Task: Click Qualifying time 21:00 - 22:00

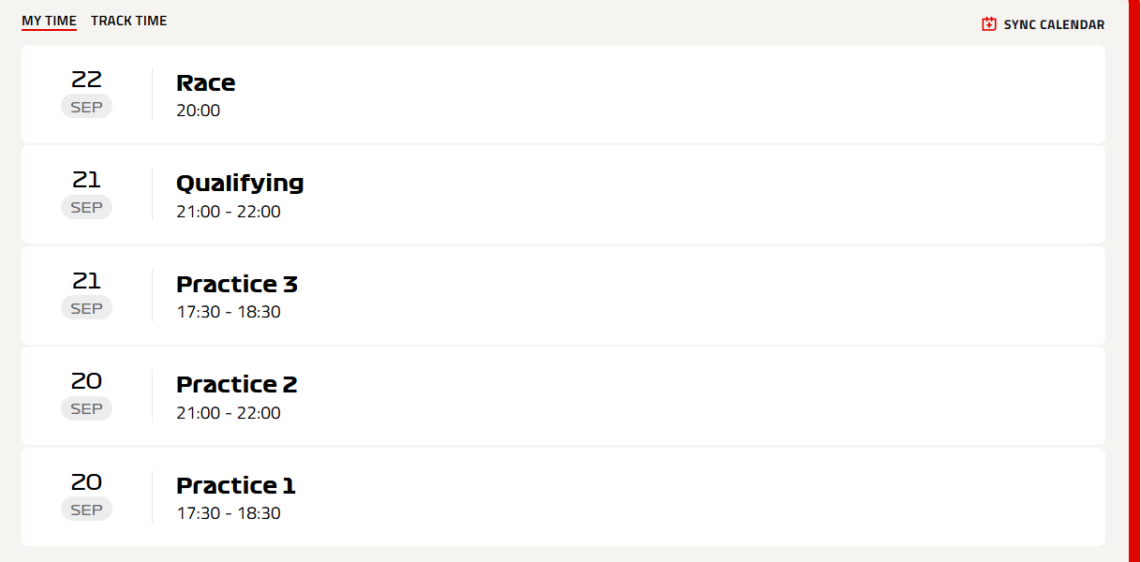Action: click(x=228, y=212)
